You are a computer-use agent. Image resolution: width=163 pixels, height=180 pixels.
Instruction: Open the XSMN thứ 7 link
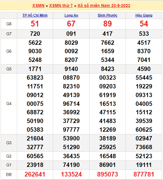tap(61, 6)
